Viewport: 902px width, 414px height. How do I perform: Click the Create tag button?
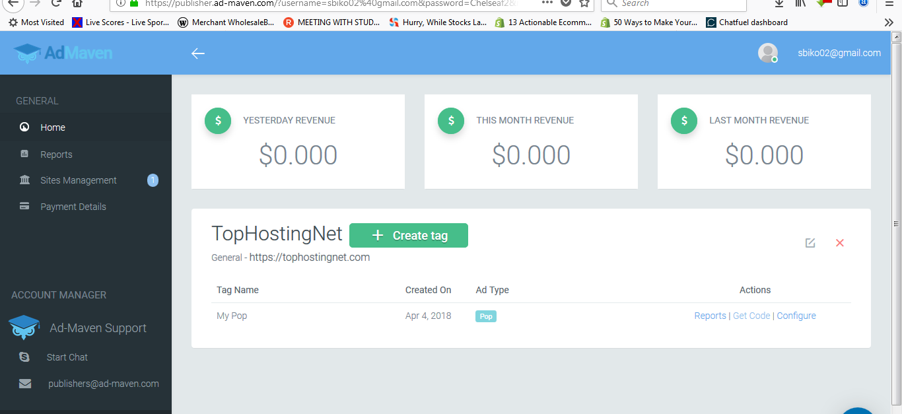[409, 236]
